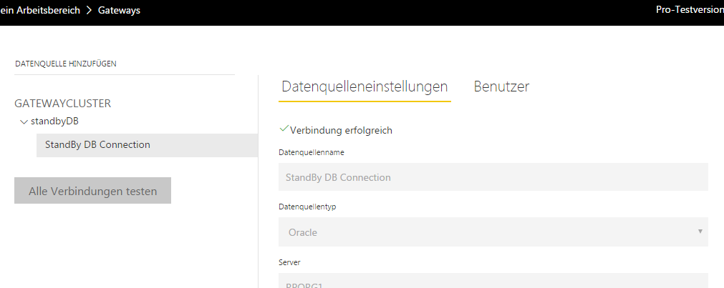Viewport: 724px width, 288px height.
Task: Click Alle Verbindungen testen button
Action: (93, 190)
